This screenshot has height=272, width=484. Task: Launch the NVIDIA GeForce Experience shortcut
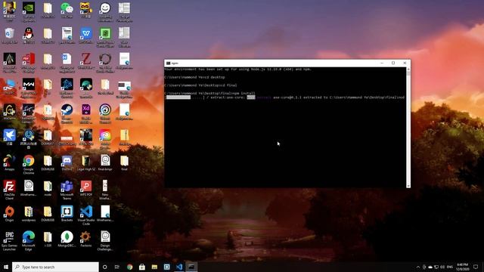point(29,12)
